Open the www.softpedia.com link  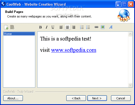[x=74, y=50]
